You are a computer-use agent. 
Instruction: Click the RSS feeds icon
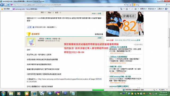[127, 9]
